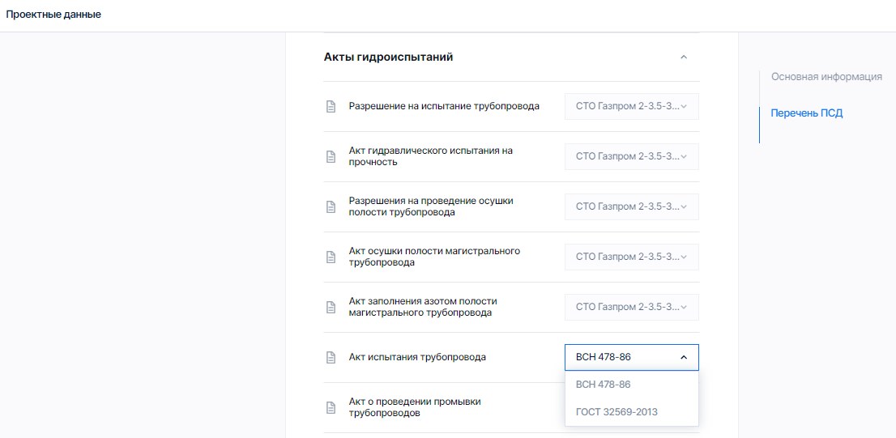Go to Перечень ПСД section
This screenshot has height=438, width=896.
(806, 113)
